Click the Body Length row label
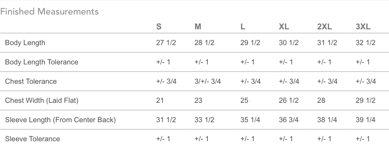The image size is (389, 163). click(25, 43)
